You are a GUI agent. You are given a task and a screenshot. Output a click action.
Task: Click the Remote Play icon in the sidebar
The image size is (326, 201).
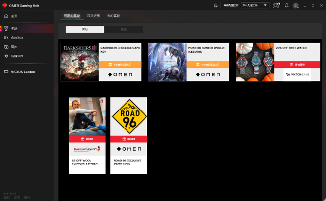click(6, 56)
